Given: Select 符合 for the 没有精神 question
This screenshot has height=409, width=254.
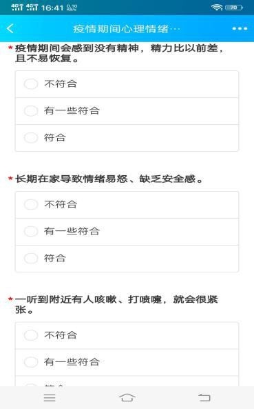Looking at the screenshot, I should (127, 138).
